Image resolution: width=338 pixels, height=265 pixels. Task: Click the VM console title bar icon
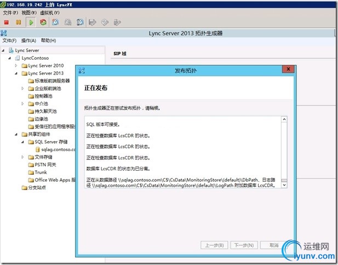click(3, 4)
